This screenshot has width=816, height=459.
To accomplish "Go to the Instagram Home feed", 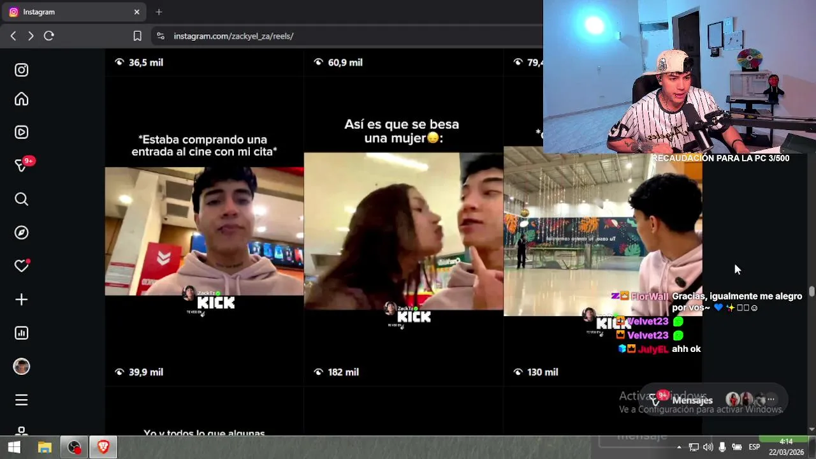I will point(22,99).
